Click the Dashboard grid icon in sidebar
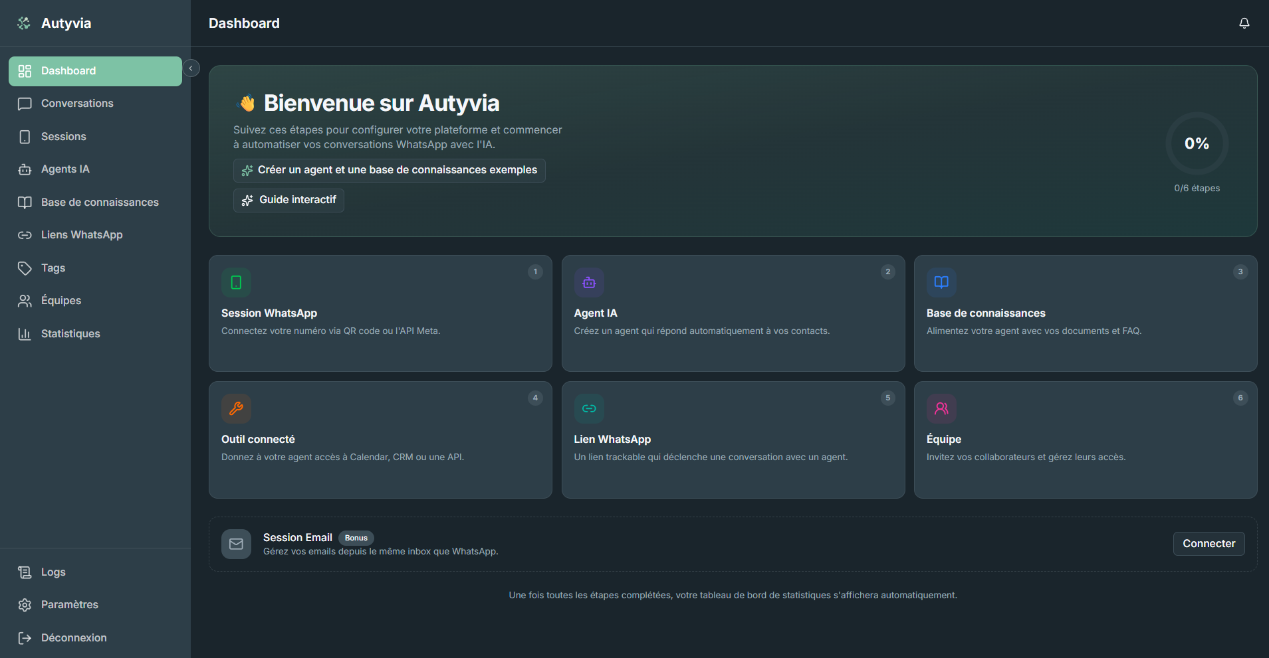Screen dimensions: 1269x658 pyautogui.click(x=25, y=71)
